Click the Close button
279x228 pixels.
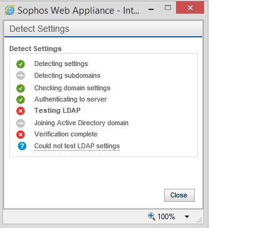(x=179, y=195)
